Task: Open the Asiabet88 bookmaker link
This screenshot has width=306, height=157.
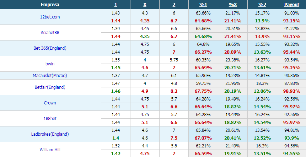Action: (50, 33)
